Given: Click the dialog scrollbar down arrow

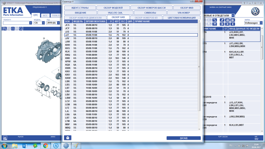Looking at the screenshot, I should pyautogui.click(x=199, y=129).
